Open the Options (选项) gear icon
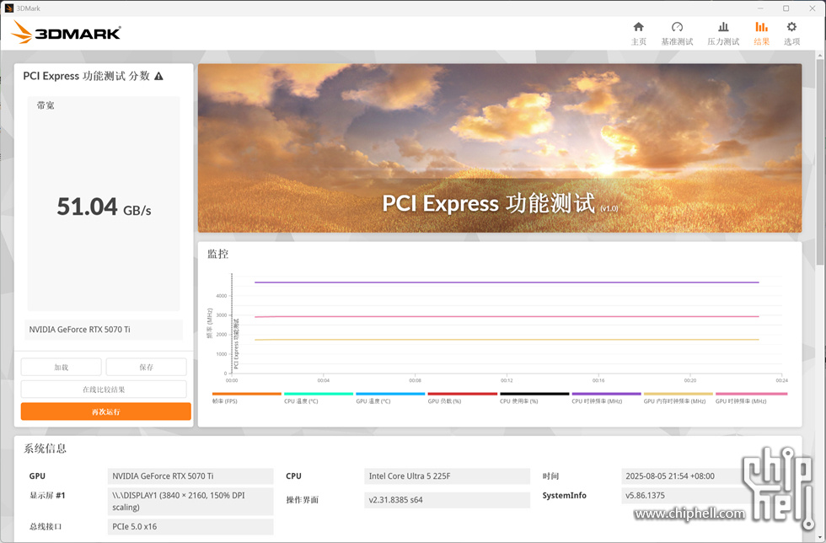Viewport: 826px width, 543px height. 791,28
